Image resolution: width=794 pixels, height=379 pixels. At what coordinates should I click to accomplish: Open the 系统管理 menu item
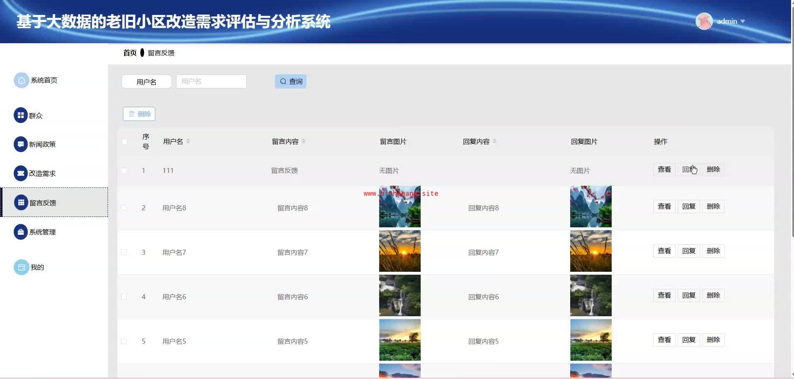pos(42,232)
